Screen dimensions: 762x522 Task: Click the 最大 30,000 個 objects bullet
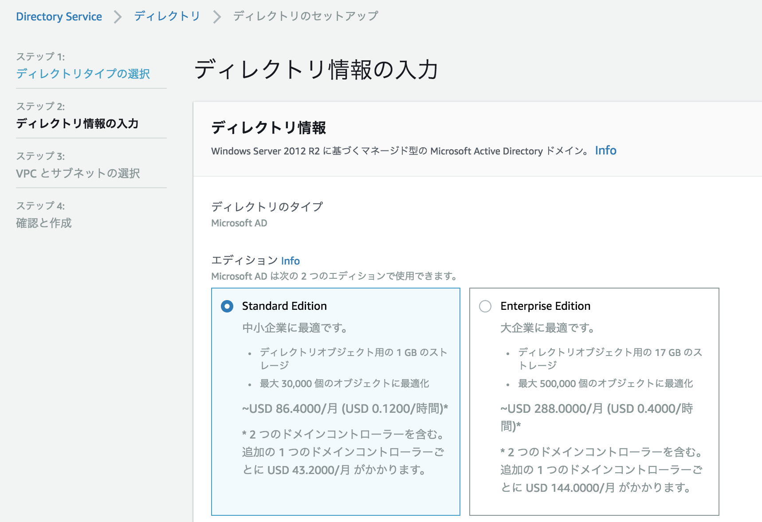click(x=345, y=384)
